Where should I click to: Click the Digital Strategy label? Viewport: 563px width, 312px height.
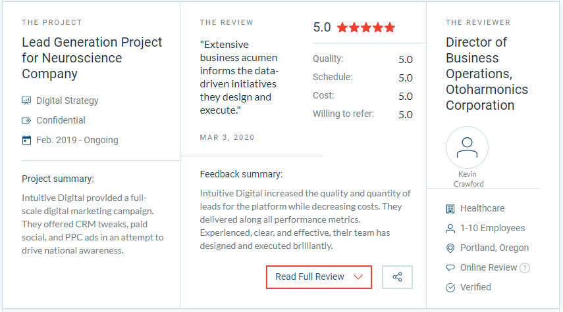click(67, 100)
